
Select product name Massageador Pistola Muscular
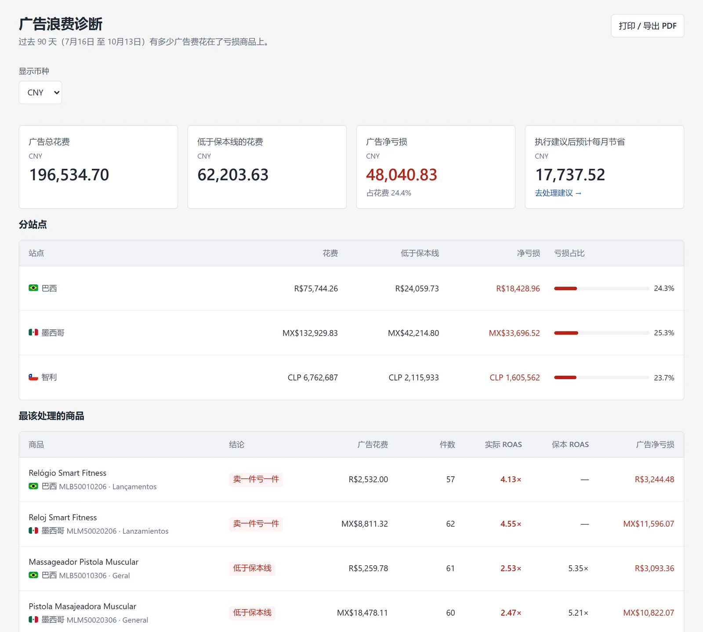pos(83,562)
